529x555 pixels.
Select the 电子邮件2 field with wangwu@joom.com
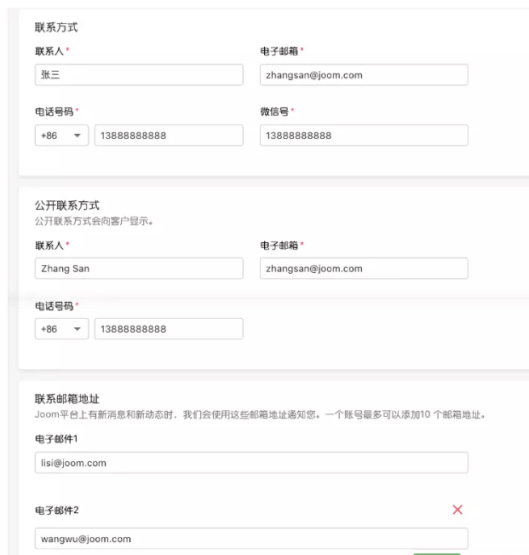[251, 539]
